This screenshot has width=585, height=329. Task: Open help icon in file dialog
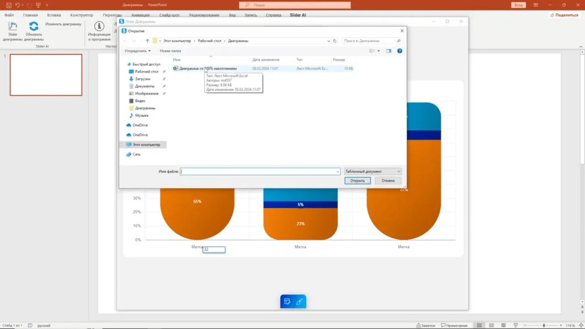400,51
